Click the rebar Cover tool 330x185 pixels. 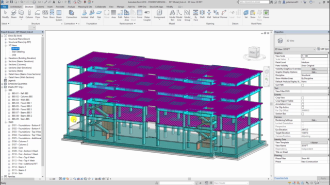pyautogui.click(x=140, y=14)
